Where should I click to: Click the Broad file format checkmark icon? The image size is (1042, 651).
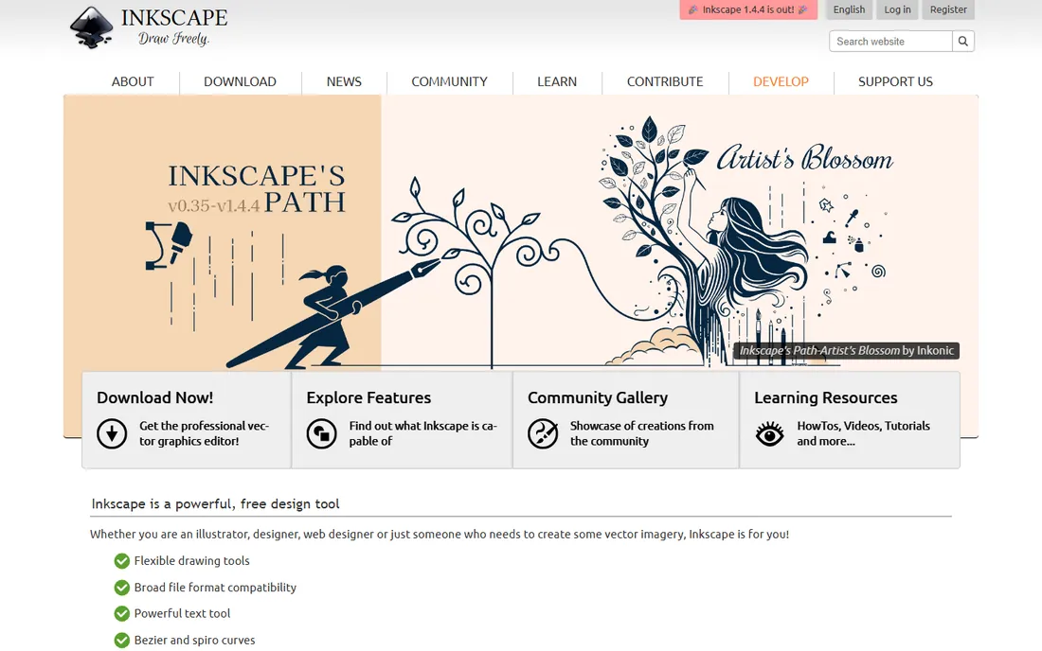(121, 588)
